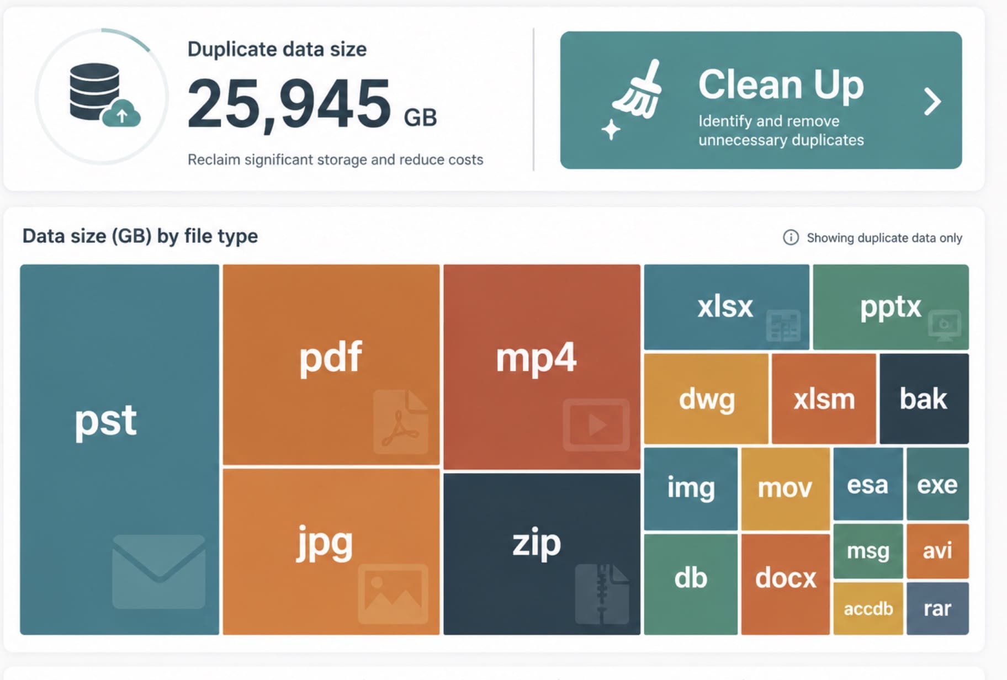Click the PDF document icon
Image resolution: width=1007 pixels, height=680 pixels.
pos(401,422)
